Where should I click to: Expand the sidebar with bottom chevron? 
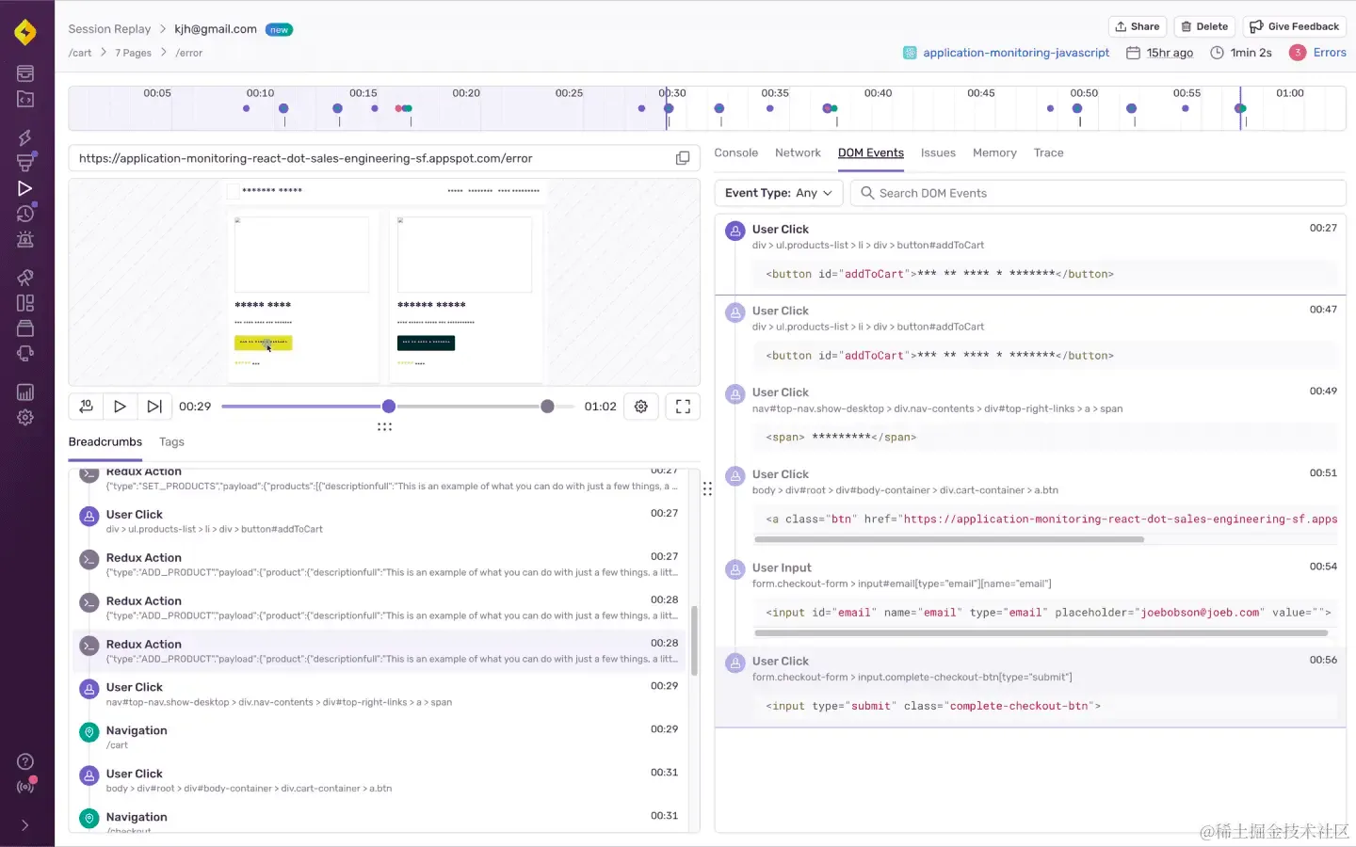pos(25,825)
